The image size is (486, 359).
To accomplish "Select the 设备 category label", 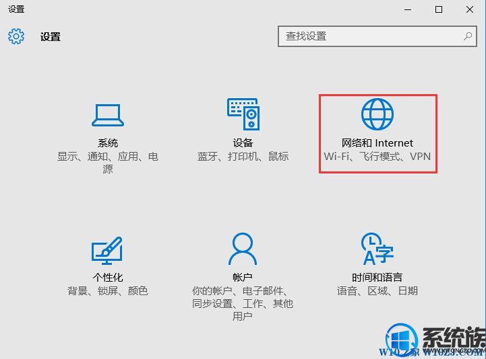I will 243,143.
